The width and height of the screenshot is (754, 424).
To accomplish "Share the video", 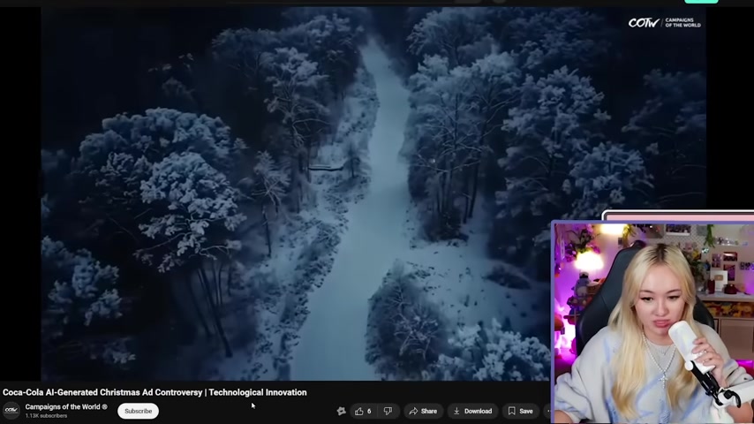I will [423, 411].
